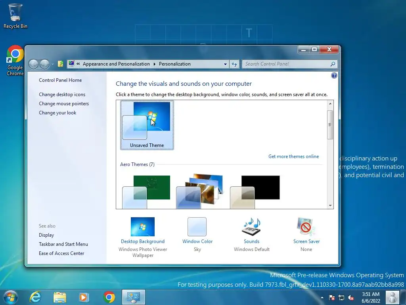Viewport: 406px width, 305px height.
Task: Click the Control Panel address bar icon
Action: (71, 64)
